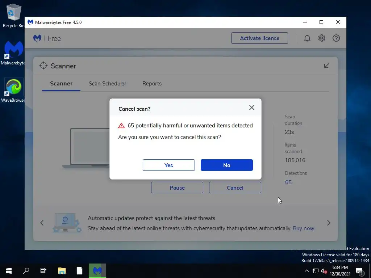Open the Scan Scheduler tab
This screenshot has width=371, height=278.
(107, 84)
